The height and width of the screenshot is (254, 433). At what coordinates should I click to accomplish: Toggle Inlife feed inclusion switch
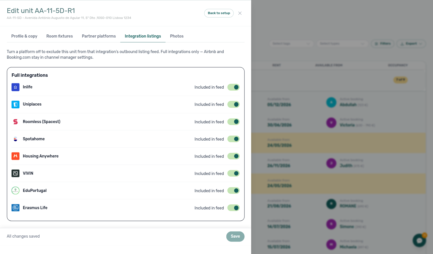pyautogui.click(x=234, y=87)
